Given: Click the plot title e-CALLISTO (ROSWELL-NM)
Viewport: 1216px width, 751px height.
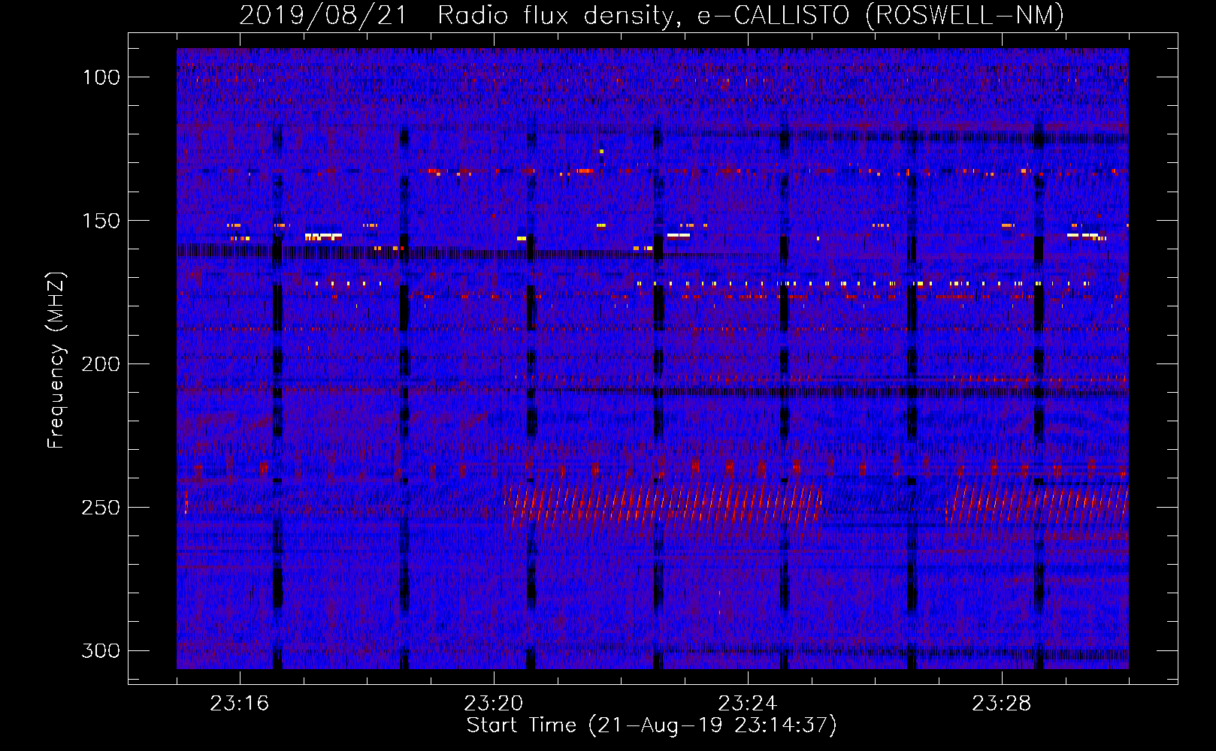Looking at the screenshot, I should (x=881, y=15).
